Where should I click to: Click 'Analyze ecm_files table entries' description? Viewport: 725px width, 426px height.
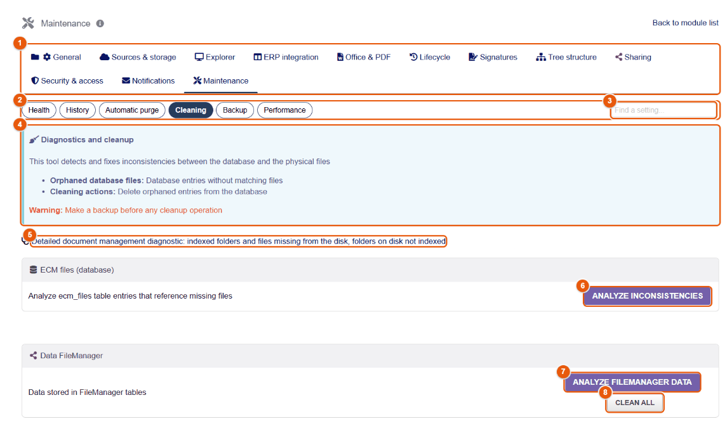[x=130, y=296]
